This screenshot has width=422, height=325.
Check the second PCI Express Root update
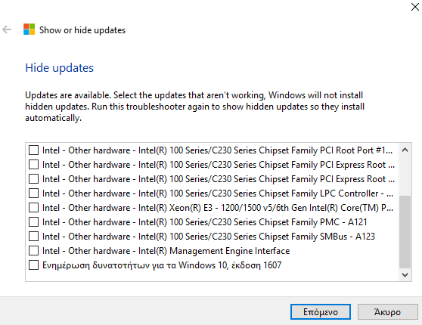[x=33, y=179]
